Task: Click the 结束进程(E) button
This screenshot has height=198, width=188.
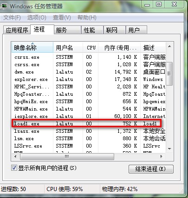Action: 151,169
